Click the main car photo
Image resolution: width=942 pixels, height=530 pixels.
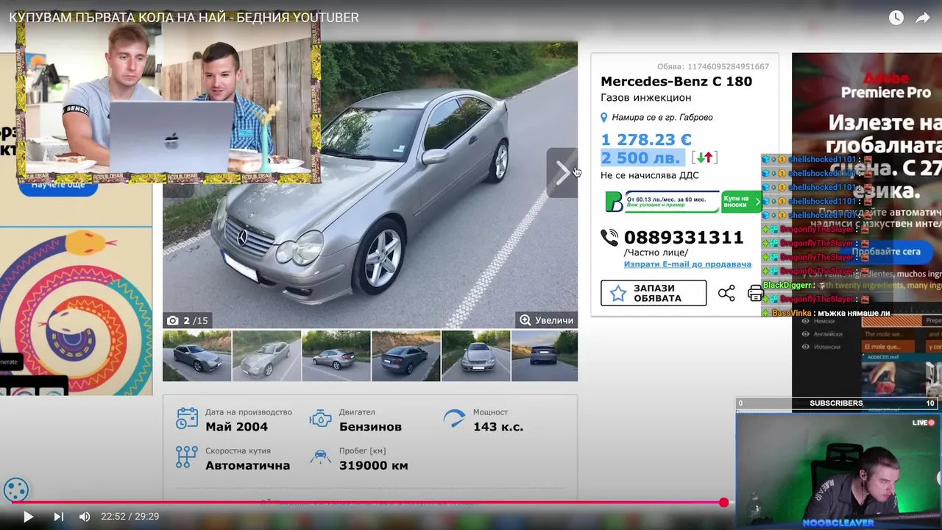(x=370, y=185)
